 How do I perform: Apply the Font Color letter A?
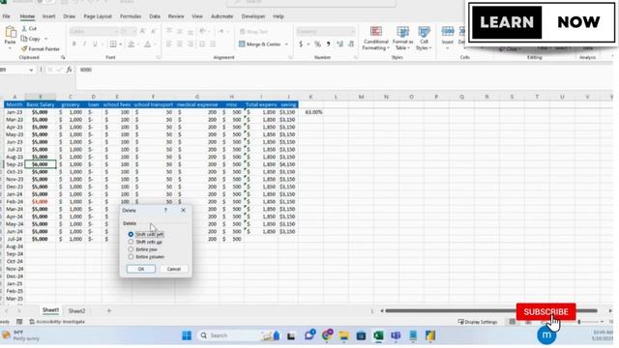pos(147,44)
